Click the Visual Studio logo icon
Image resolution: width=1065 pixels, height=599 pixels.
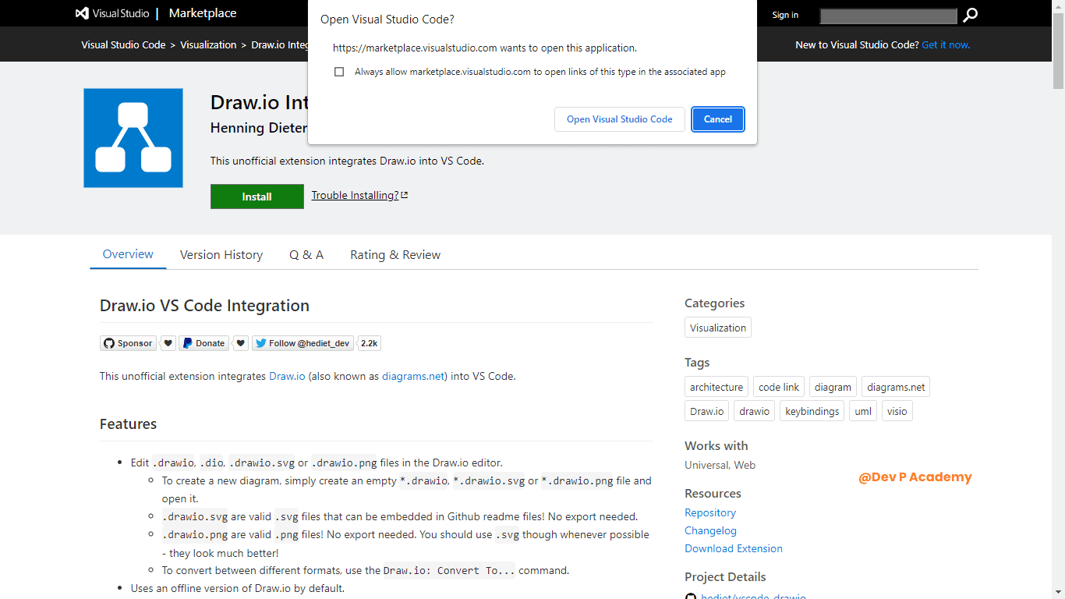click(x=82, y=13)
